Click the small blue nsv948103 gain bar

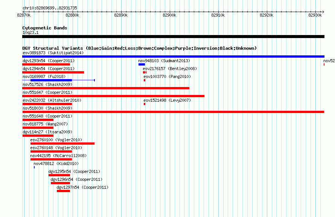coord(142,64)
